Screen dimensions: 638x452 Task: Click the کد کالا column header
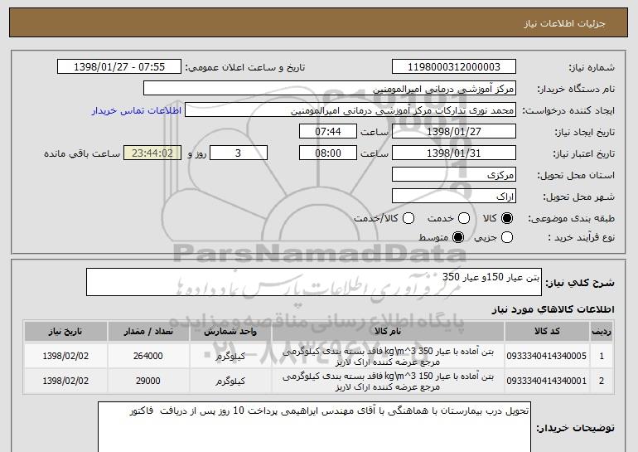pyautogui.click(x=547, y=331)
